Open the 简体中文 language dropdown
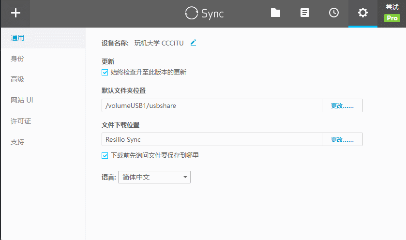This screenshot has height=240, width=406. point(154,177)
